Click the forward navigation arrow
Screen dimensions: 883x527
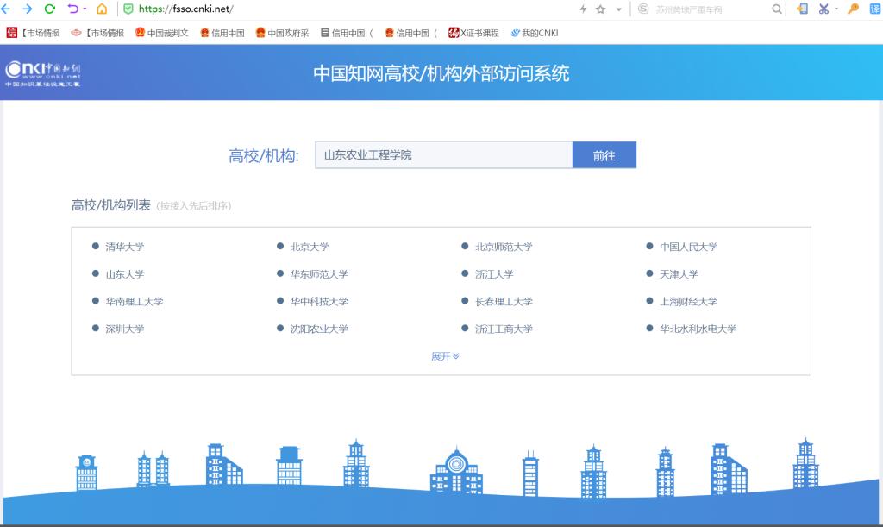tap(27, 9)
